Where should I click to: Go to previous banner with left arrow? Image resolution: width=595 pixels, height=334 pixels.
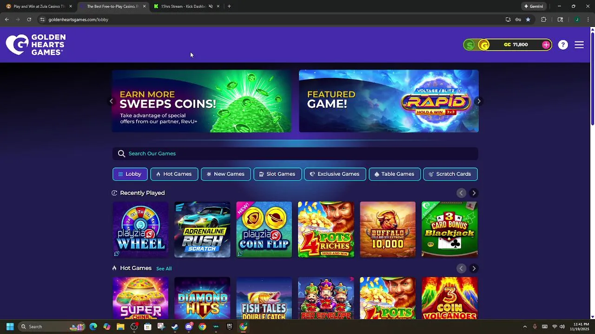click(x=111, y=101)
